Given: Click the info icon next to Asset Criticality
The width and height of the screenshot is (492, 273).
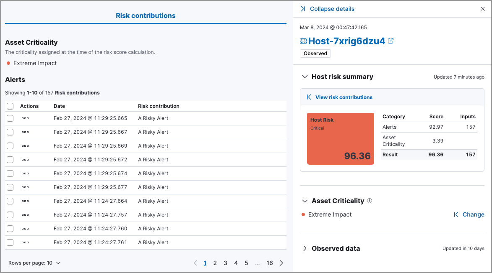Looking at the screenshot, I should pyautogui.click(x=369, y=201).
